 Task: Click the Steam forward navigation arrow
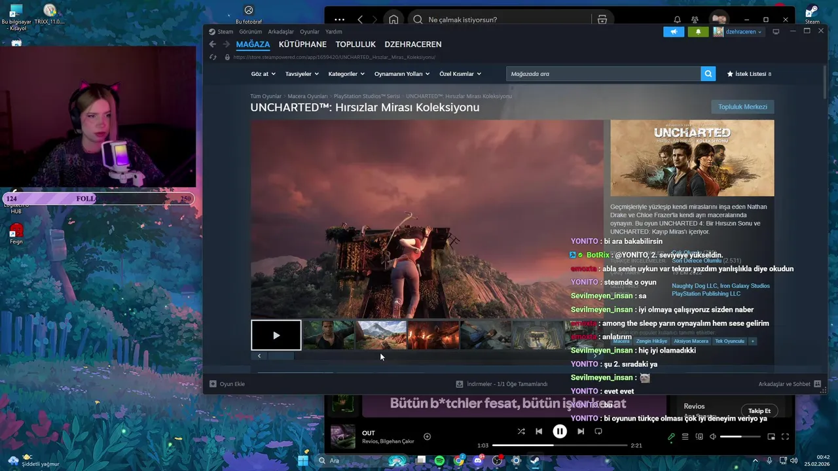[227, 44]
